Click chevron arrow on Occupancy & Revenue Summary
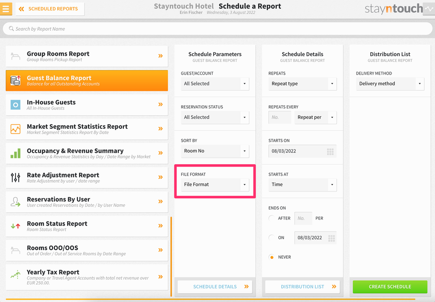The width and height of the screenshot is (435, 302). 160,153
